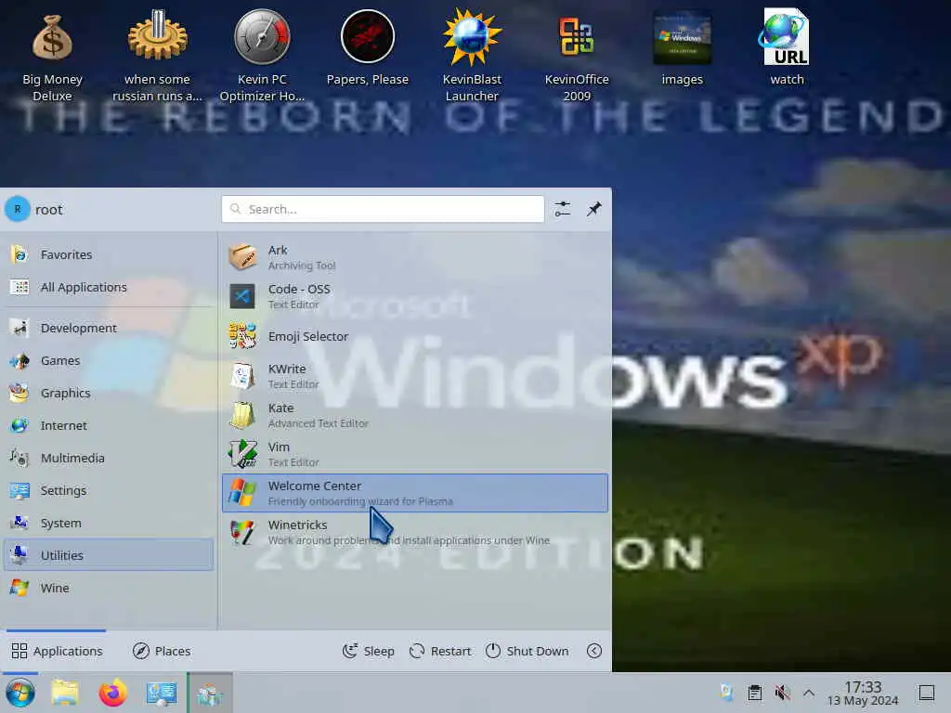The height and width of the screenshot is (713, 951).
Task: Launch Winetricks
Action: point(415,532)
